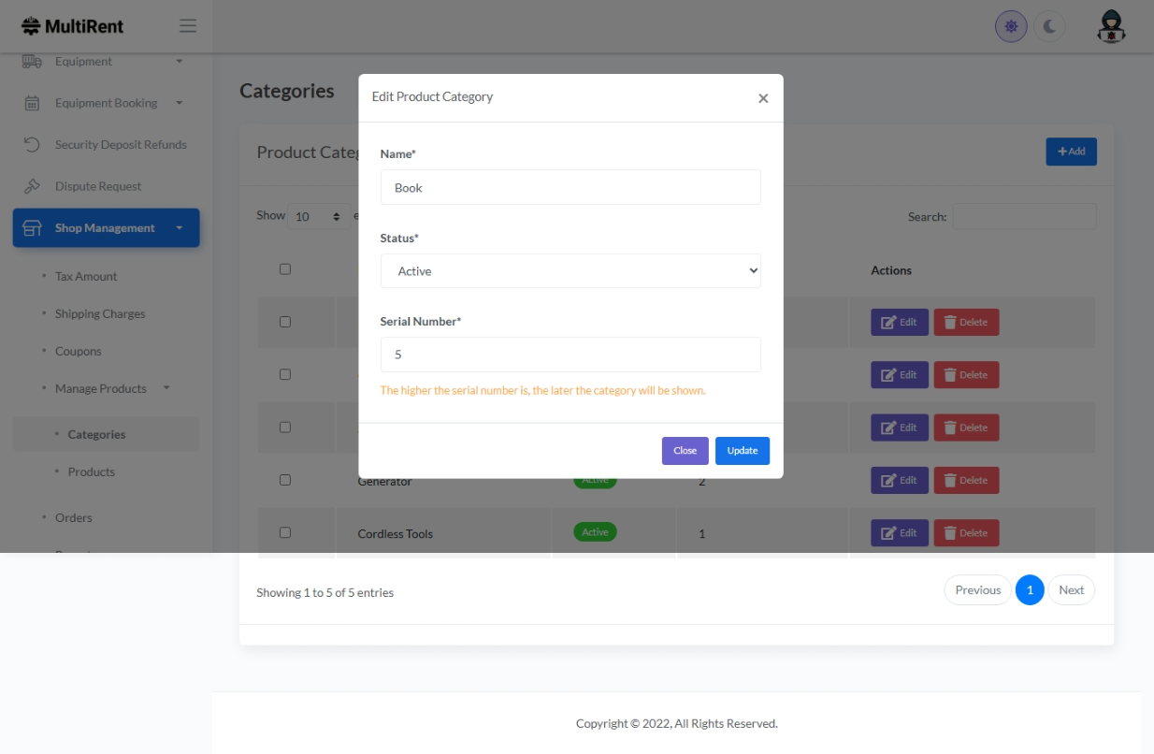Click the Security Deposit Refunds icon
This screenshot has height=754, width=1154.
pos(32,145)
